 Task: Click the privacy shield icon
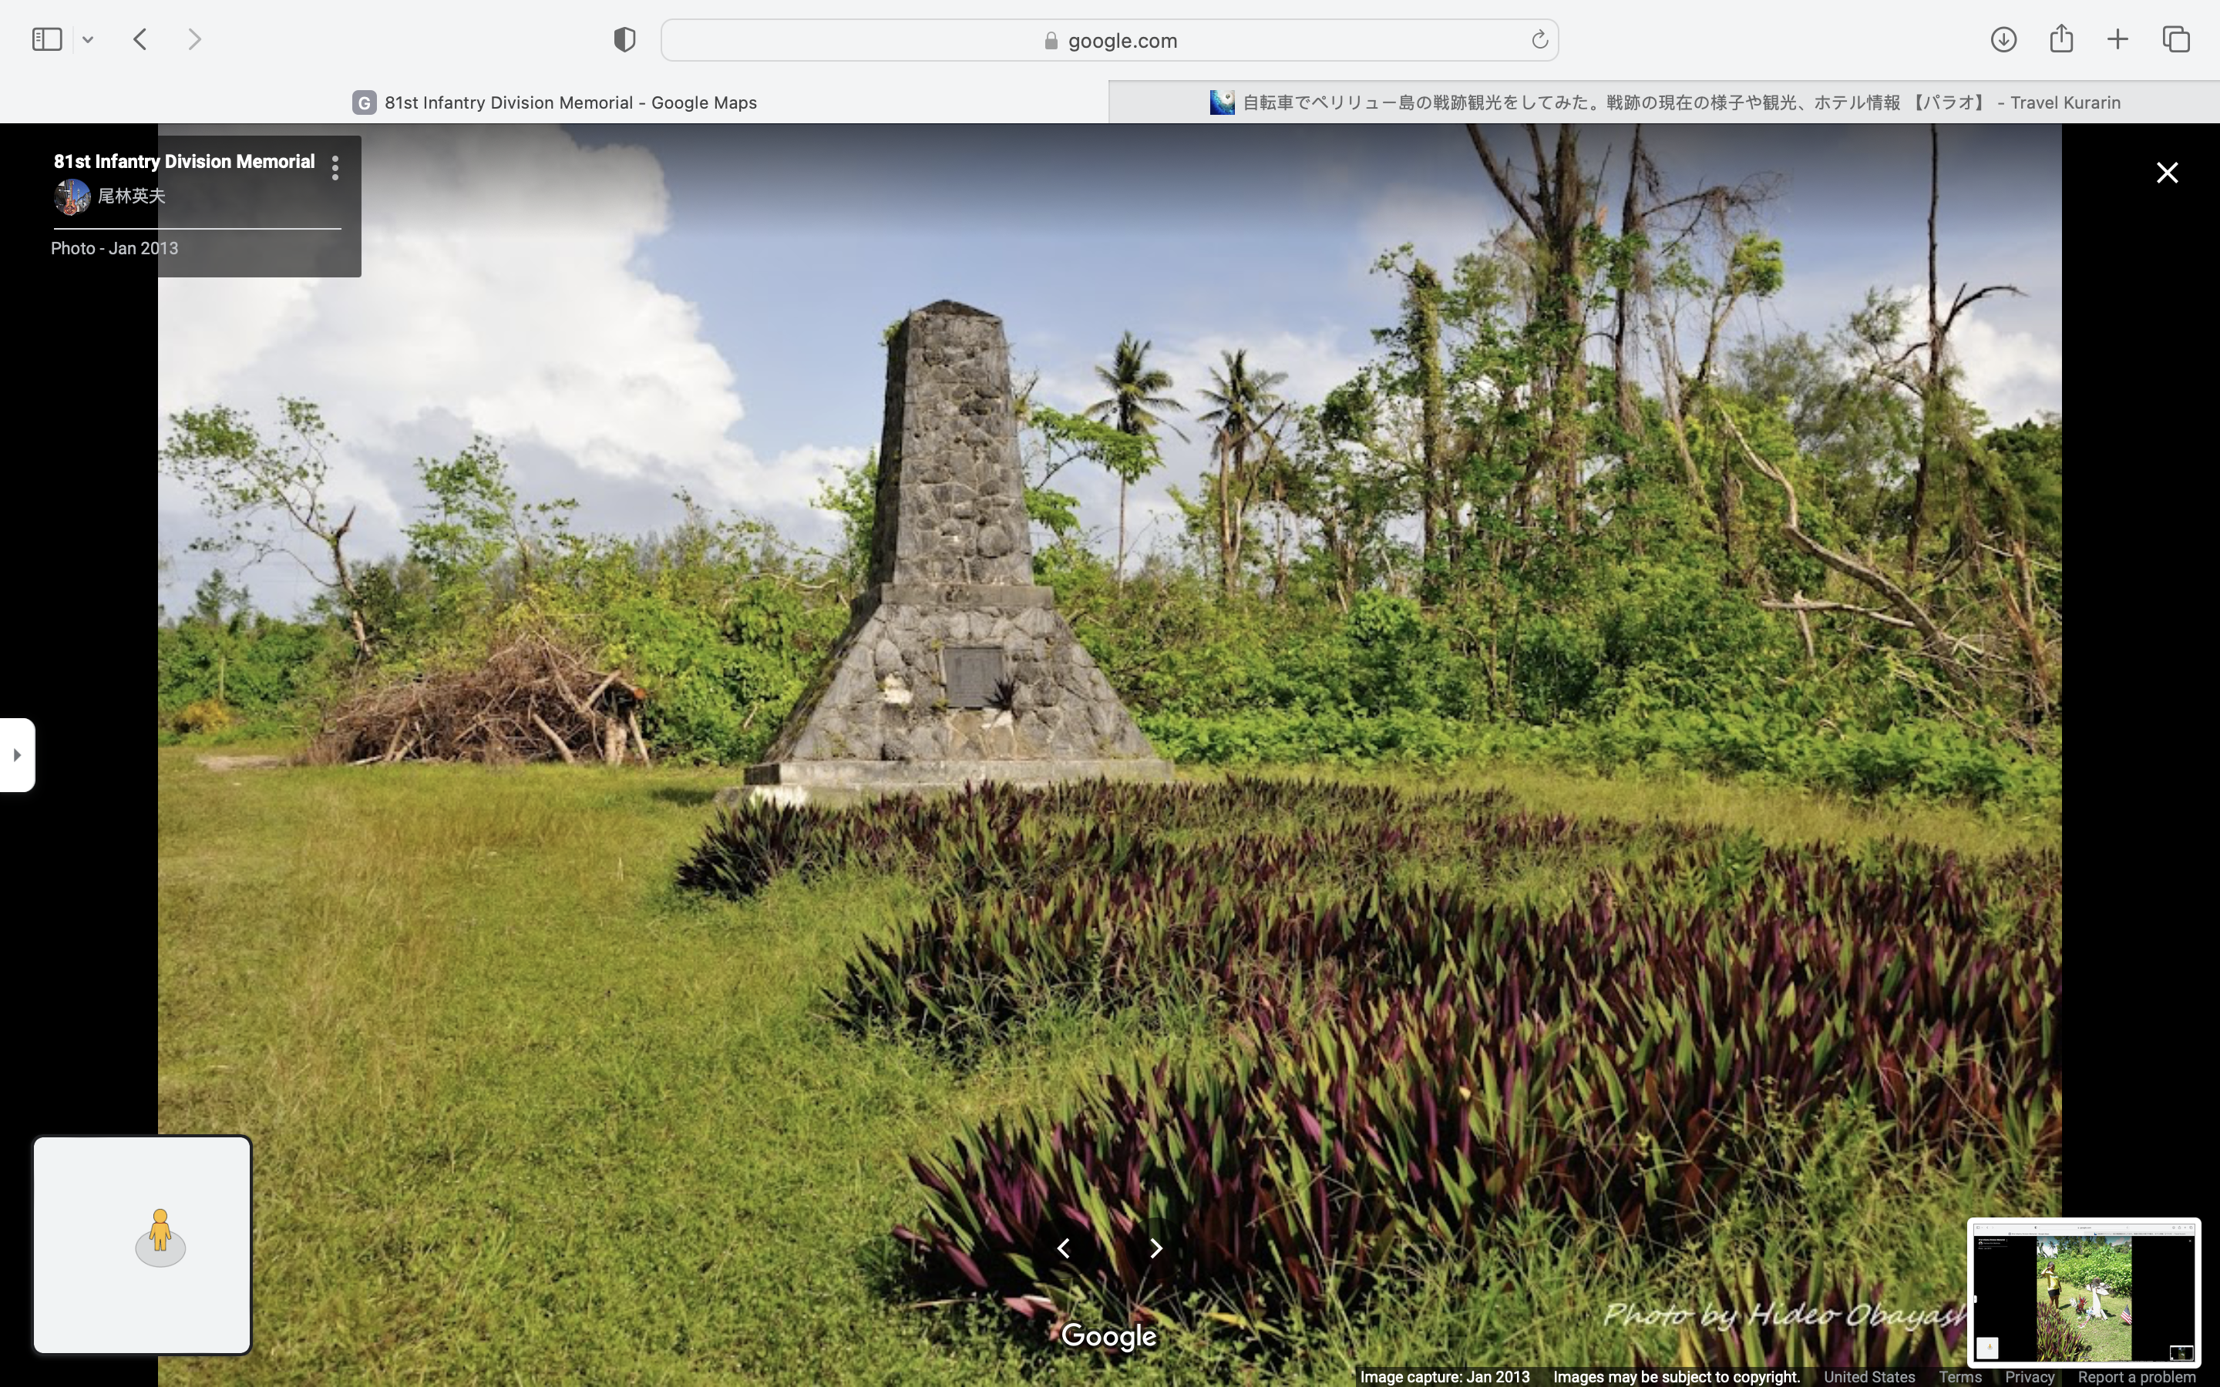pyautogui.click(x=624, y=39)
